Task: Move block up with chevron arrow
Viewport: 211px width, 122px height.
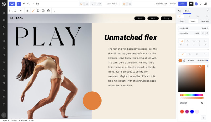Action: tap(15, 10)
